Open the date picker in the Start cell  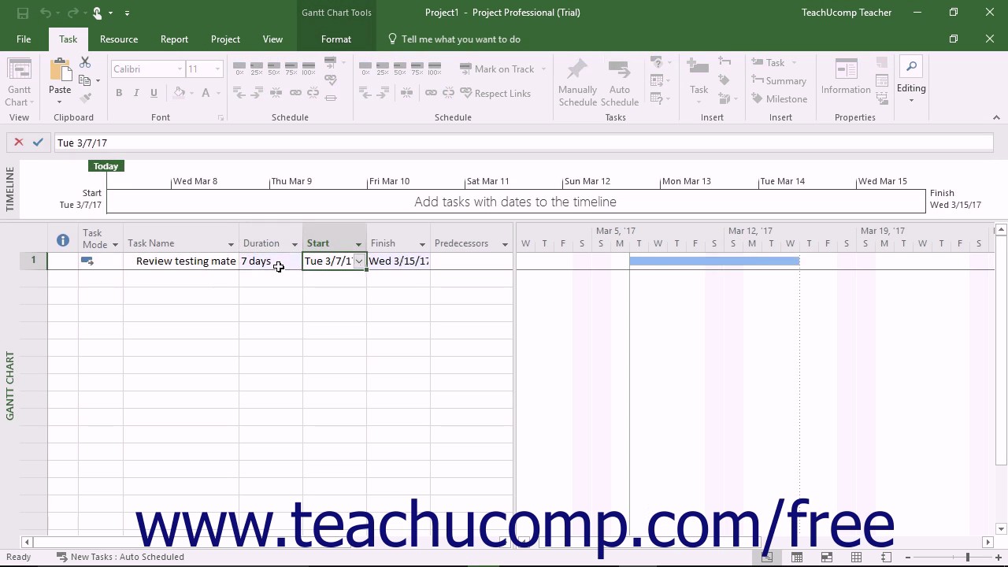(359, 261)
